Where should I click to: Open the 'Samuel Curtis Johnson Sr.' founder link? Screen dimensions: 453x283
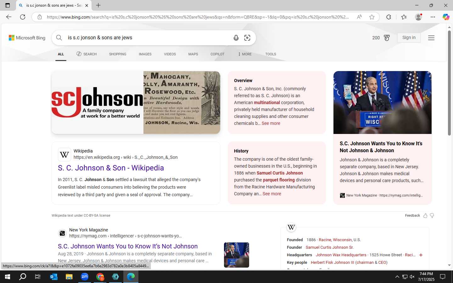click(330, 247)
